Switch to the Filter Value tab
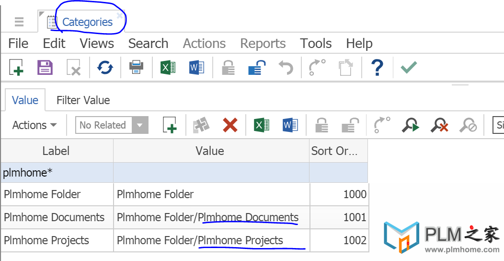 [x=83, y=100]
